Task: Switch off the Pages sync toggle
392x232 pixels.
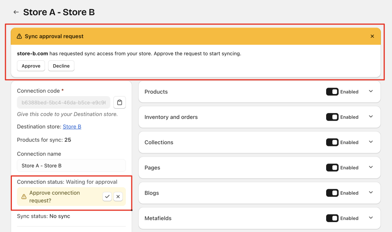Action: coord(332,167)
